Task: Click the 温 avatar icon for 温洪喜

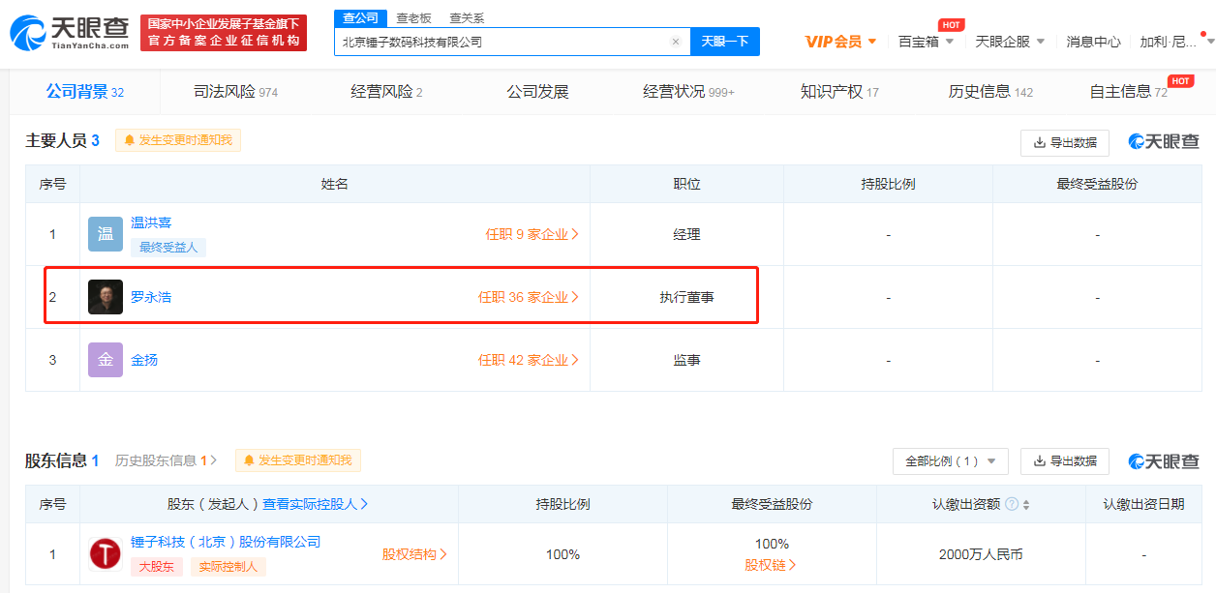Action: pyautogui.click(x=106, y=234)
